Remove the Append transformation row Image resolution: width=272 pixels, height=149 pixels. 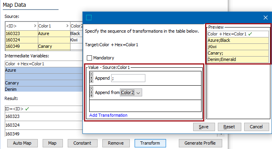pyautogui.click(x=92, y=74)
